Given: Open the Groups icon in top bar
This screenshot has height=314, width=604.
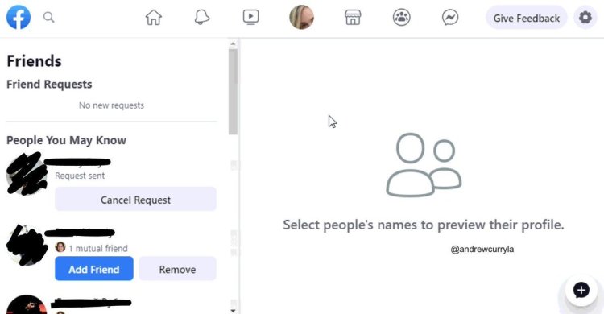Looking at the screenshot, I should tap(401, 18).
